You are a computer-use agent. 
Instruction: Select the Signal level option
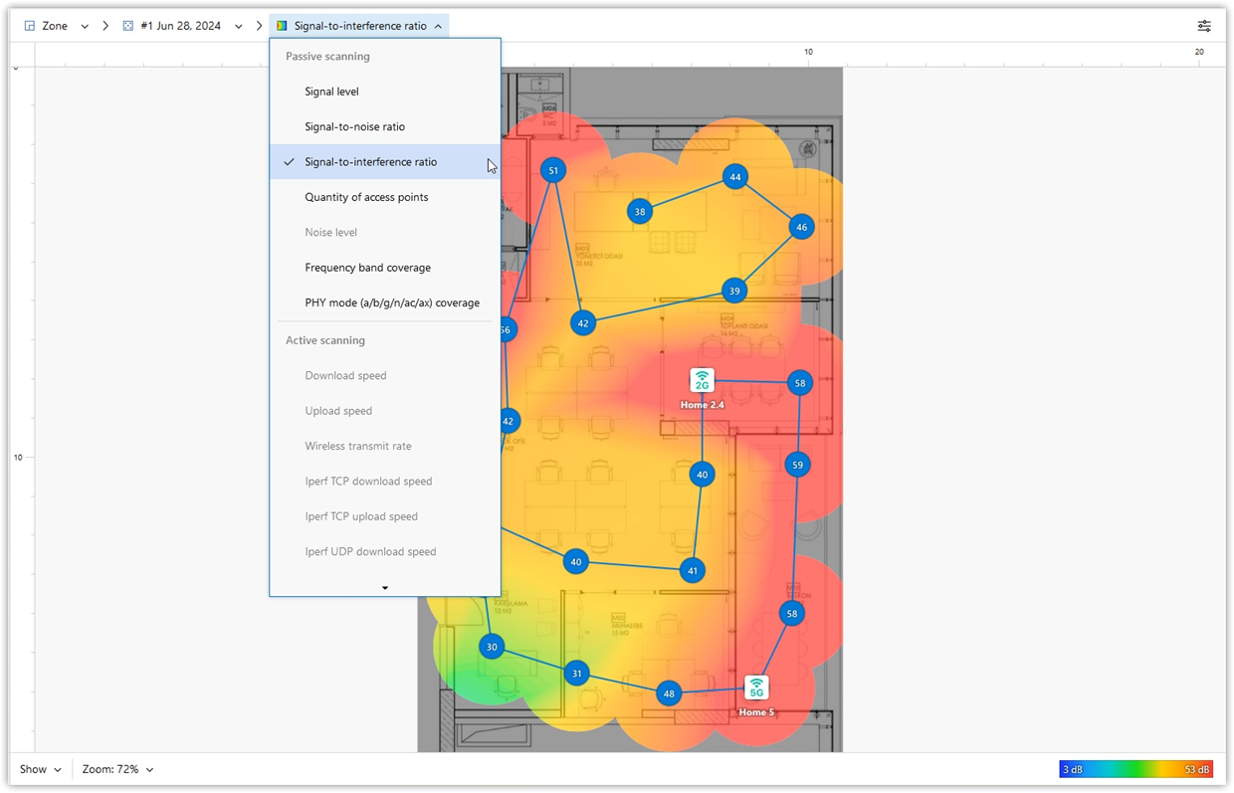click(332, 91)
